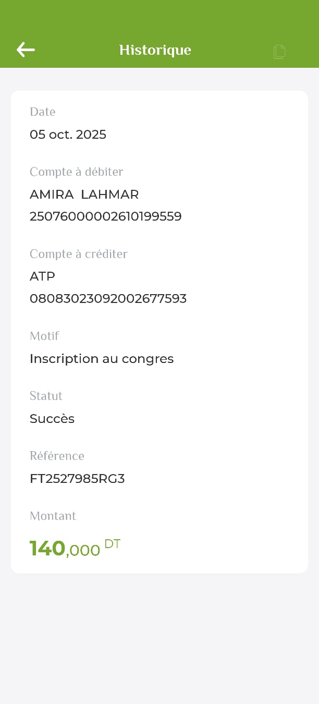Viewport: 319px width, 704px height.
Task: Select the account holder name AMIRA LAHMAR
Action: (x=84, y=195)
